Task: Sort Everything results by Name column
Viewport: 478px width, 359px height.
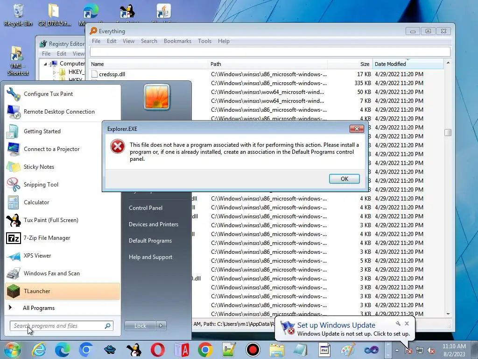Action: coord(149,64)
